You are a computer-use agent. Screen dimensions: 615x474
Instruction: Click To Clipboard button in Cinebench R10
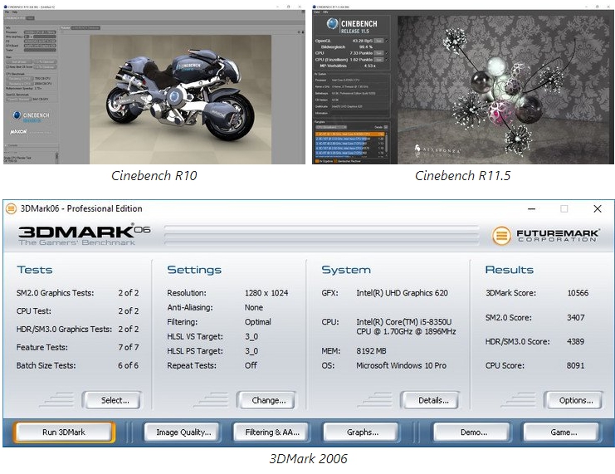(45, 61)
